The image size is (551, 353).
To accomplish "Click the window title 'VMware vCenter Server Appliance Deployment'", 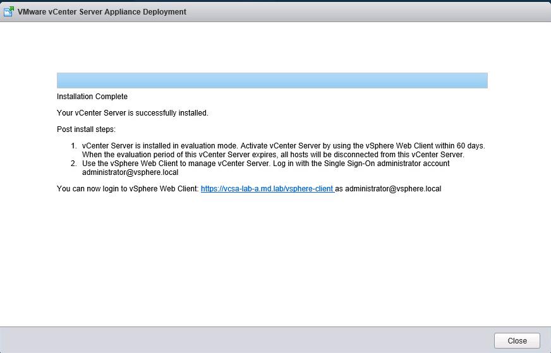I will click(x=102, y=12).
